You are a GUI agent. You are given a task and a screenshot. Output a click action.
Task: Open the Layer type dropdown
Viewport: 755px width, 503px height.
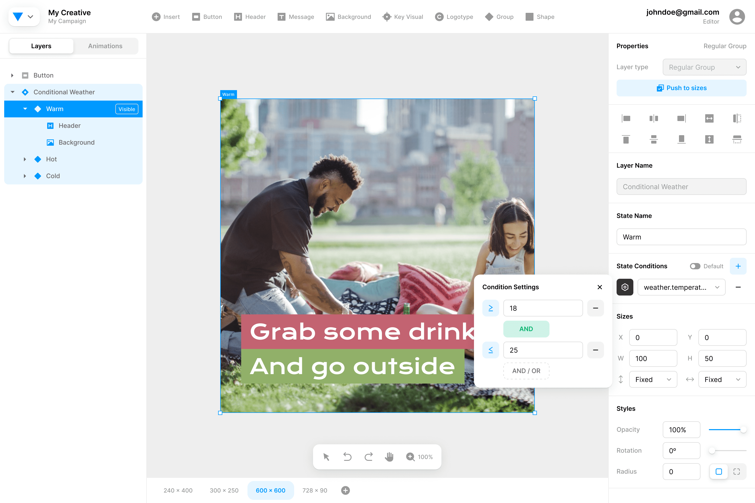click(x=704, y=67)
